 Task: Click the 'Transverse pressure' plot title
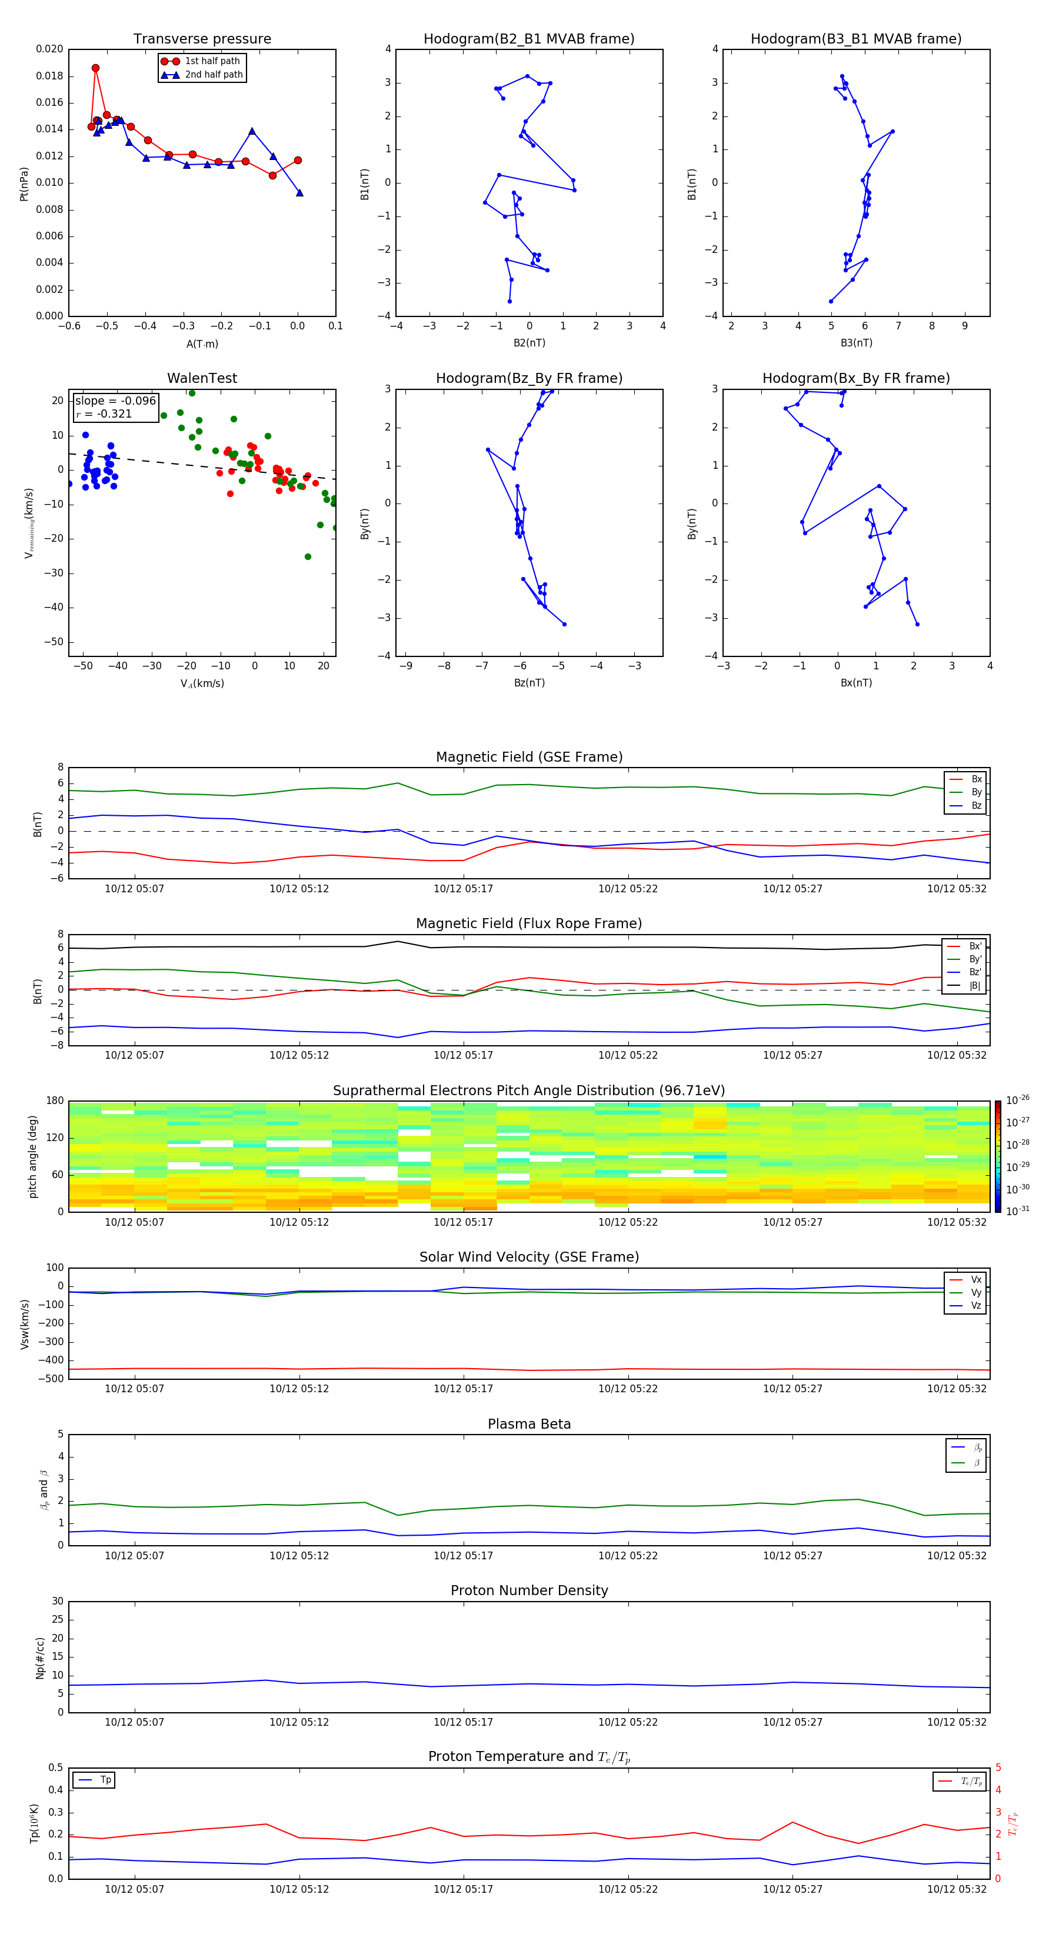click(202, 39)
